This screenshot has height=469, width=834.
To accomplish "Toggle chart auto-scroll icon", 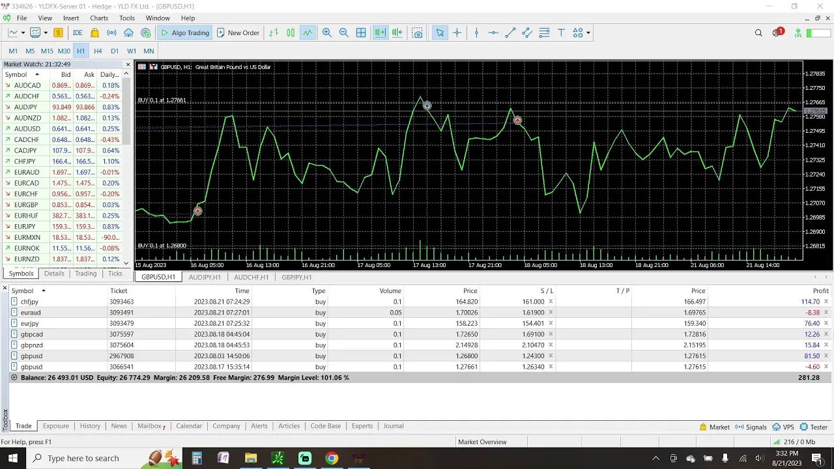I will click(380, 33).
